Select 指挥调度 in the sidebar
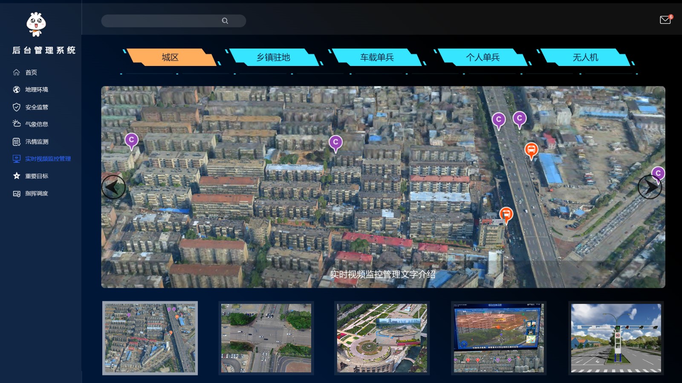 click(36, 194)
